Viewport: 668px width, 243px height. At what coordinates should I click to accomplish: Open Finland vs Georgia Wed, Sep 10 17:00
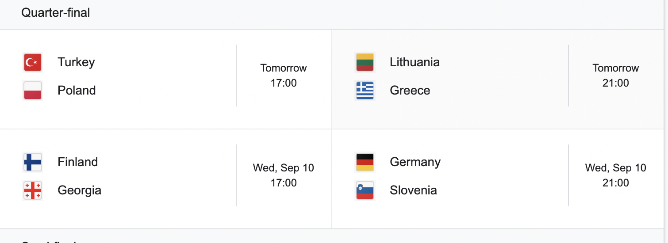[x=284, y=175]
